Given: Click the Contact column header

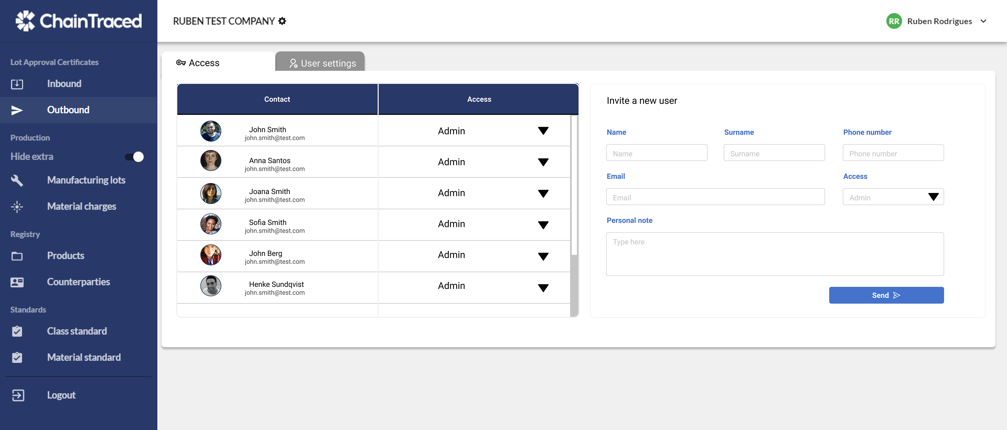Looking at the screenshot, I should click(x=277, y=99).
